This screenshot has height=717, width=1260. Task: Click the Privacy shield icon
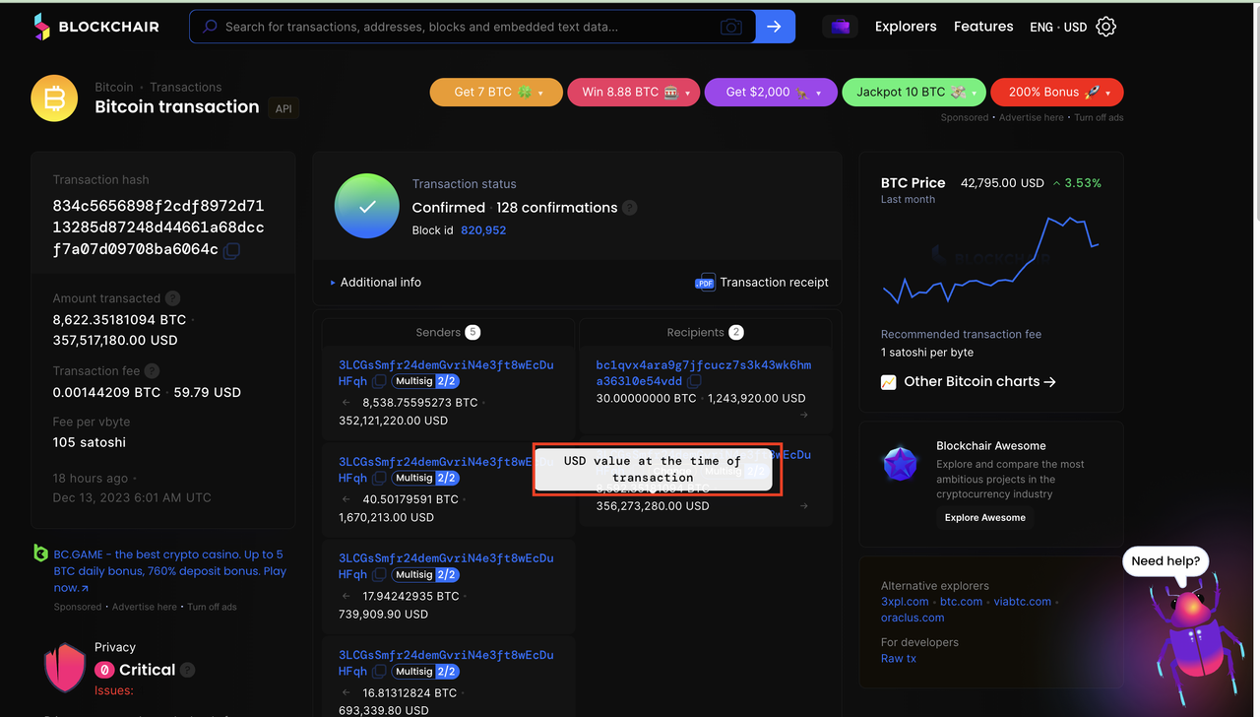tap(65, 668)
